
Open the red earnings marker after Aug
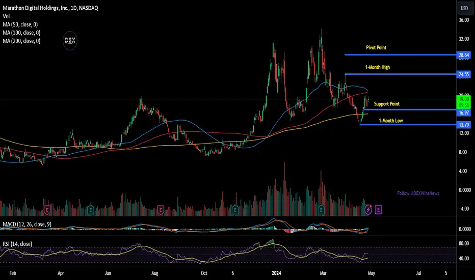(161, 209)
